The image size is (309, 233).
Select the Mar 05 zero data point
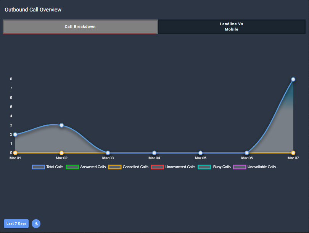(x=200, y=153)
